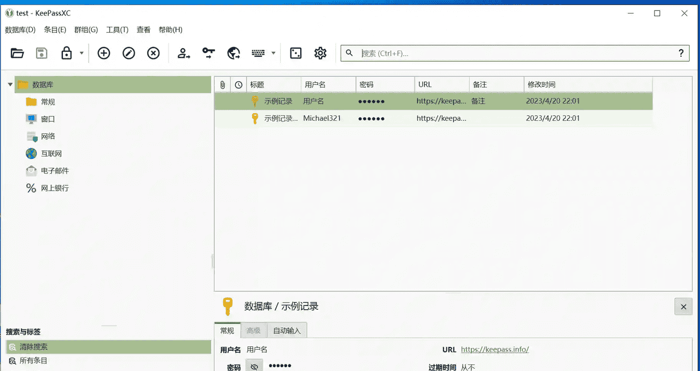700x371 pixels.
Task: Collapse the 数据库 tree node
Action: pyautogui.click(x=10, y=85)
